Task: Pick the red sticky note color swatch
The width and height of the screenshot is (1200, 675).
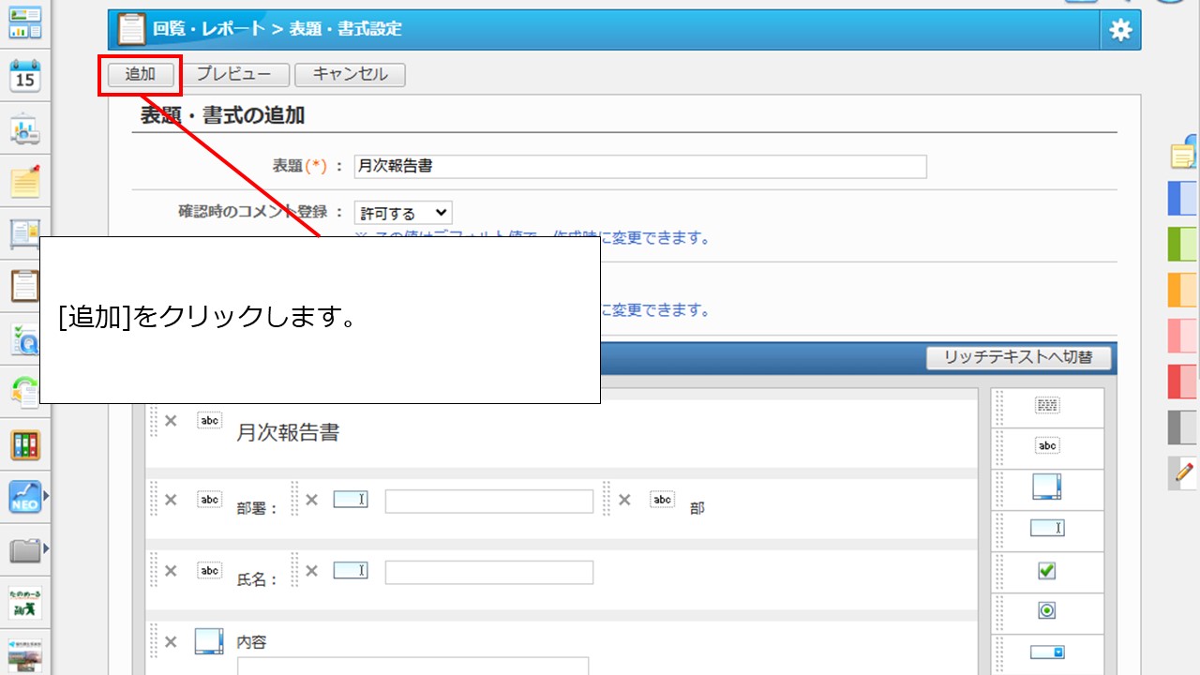Action: (x=1183, y=382)
